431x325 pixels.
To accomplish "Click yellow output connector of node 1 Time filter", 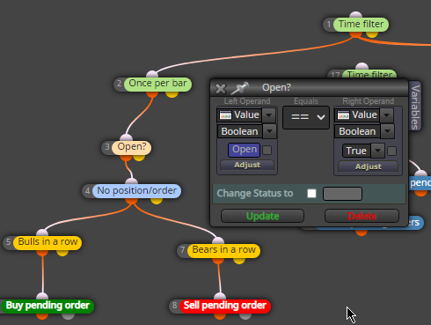I will (372, 34).
